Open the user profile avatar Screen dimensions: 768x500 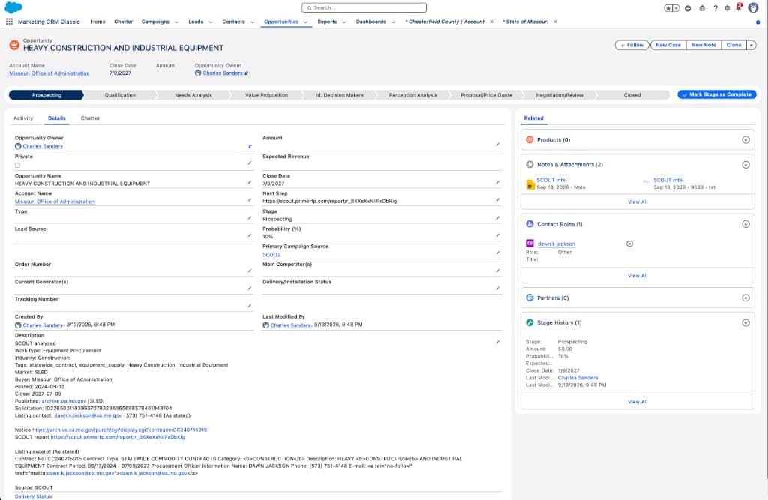point(753,7)
